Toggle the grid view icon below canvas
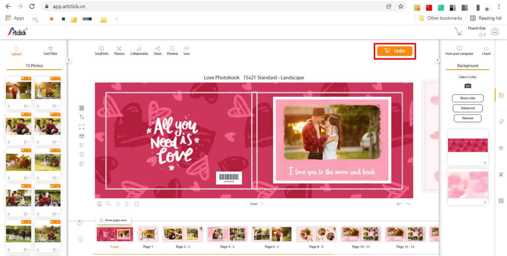 (x=99, y=204)
